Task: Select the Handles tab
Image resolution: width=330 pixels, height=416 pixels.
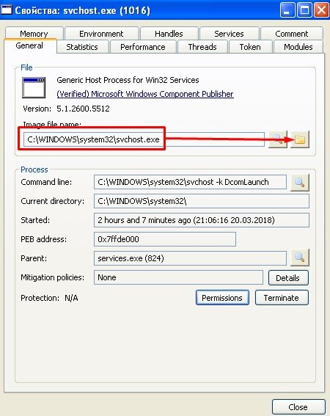Action: (x=169, y=34)
